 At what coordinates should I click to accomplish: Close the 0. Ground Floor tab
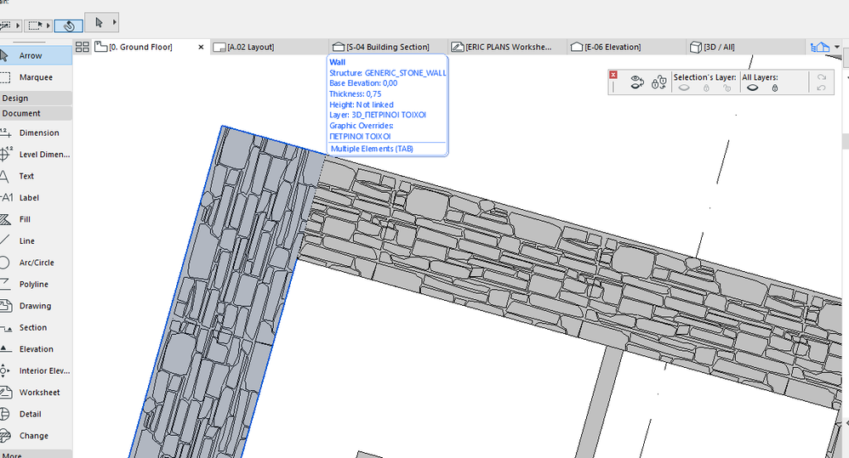(201, 47)
